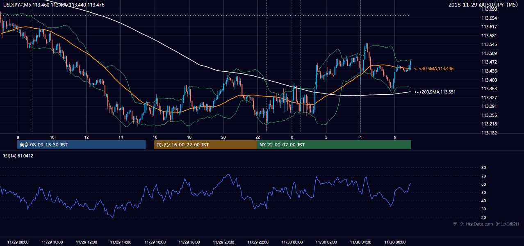This screenshot has width=524, height=246.
Task: Click the 113.581 price axis label
Action: (489, 36)
